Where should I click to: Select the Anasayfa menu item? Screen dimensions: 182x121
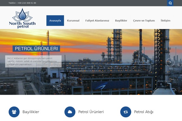coord(55,21)
